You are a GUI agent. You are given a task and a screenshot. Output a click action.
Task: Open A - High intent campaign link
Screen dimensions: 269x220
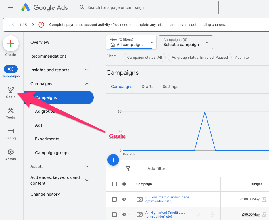pyautogui.click(x=165, y=215)
